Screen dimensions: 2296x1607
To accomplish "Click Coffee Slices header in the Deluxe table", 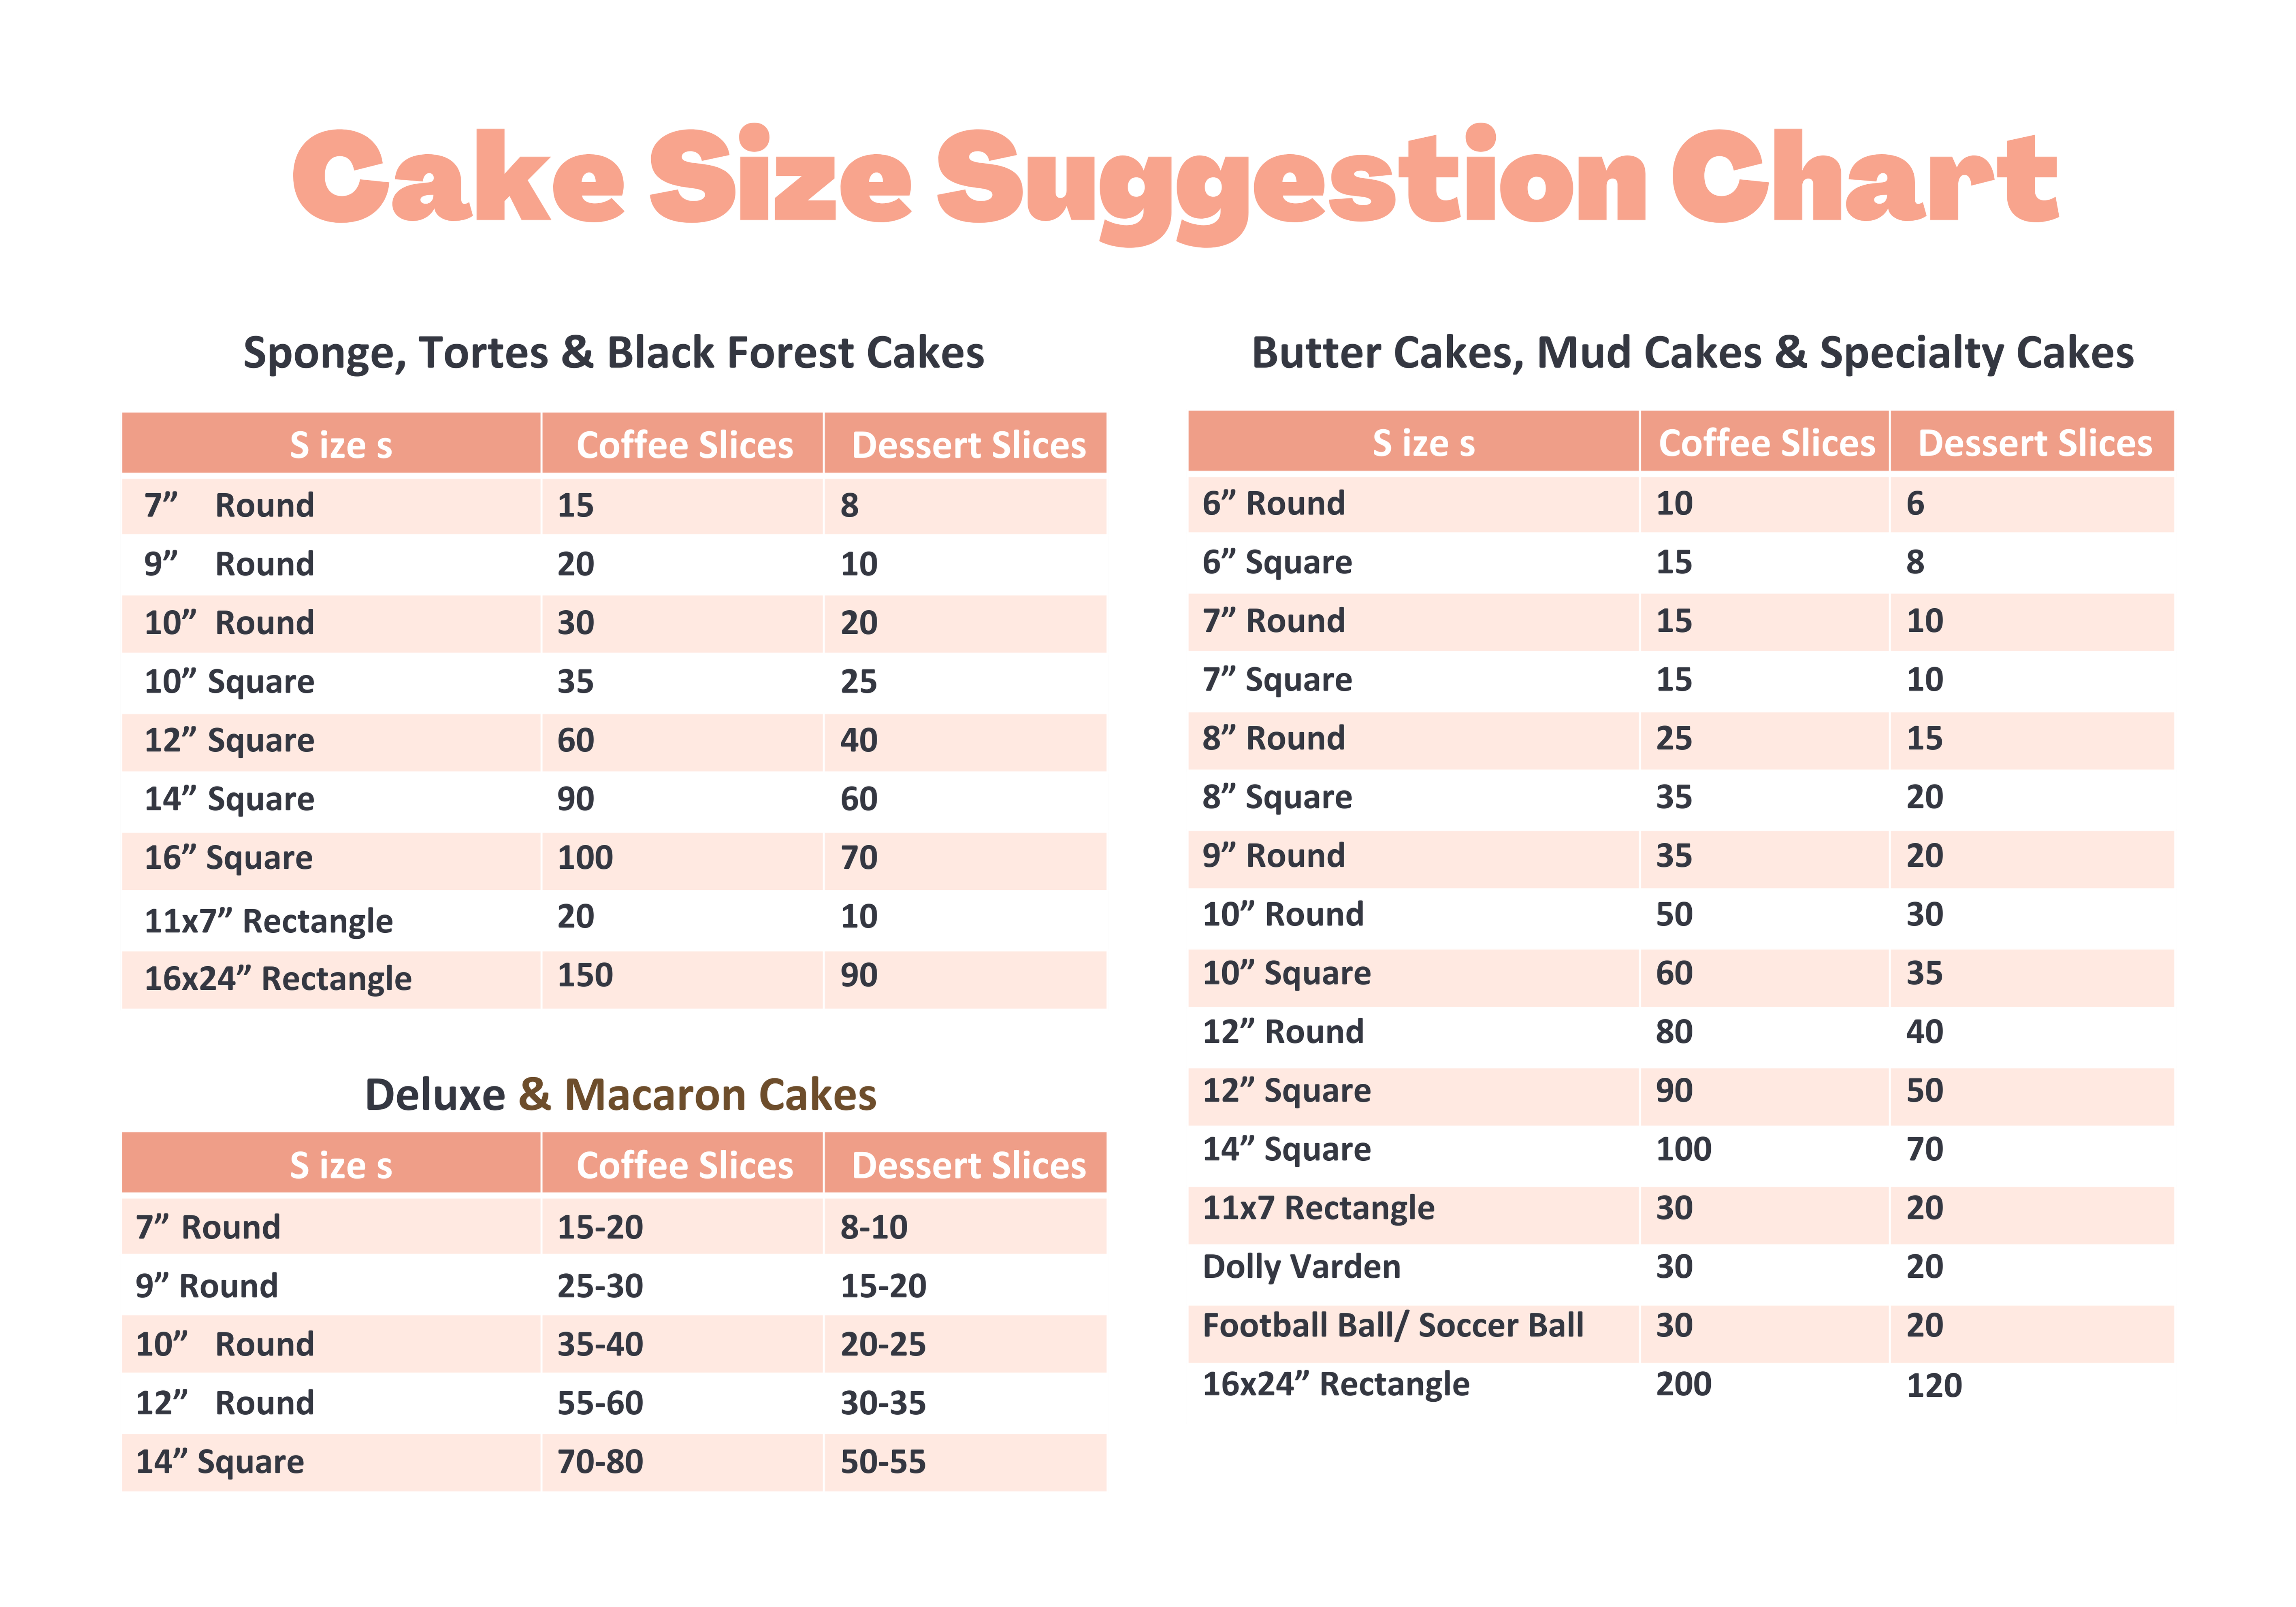I will [684, 1166].
